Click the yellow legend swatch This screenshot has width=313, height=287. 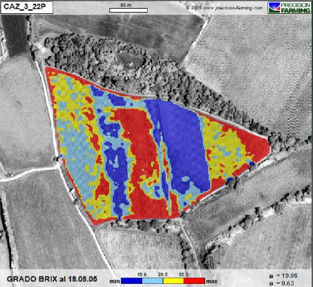173,281
